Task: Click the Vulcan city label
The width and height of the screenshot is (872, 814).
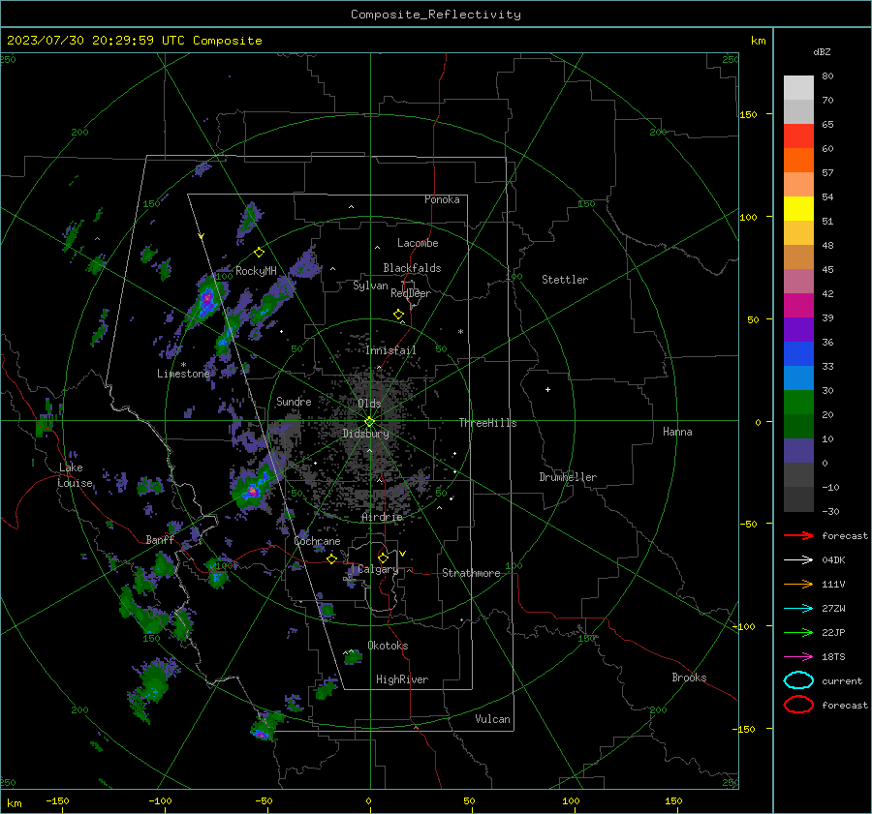Action: [492, 719]
